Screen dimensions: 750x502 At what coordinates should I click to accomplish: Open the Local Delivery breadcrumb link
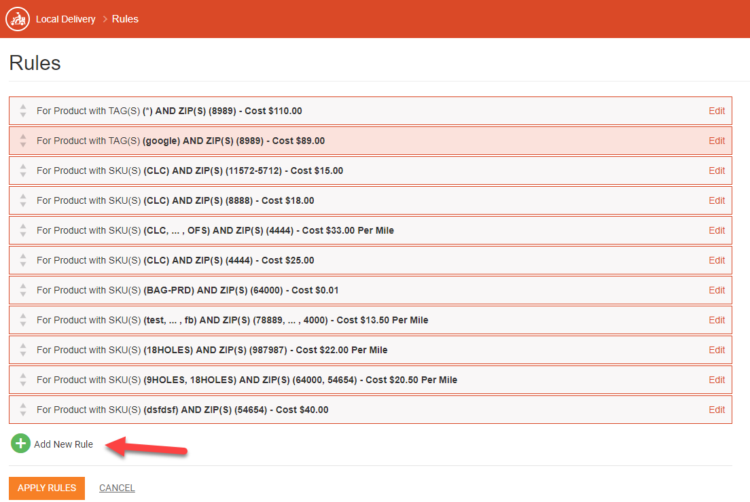[65, 19]
